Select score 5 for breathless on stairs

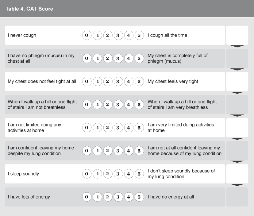(139, 105)
